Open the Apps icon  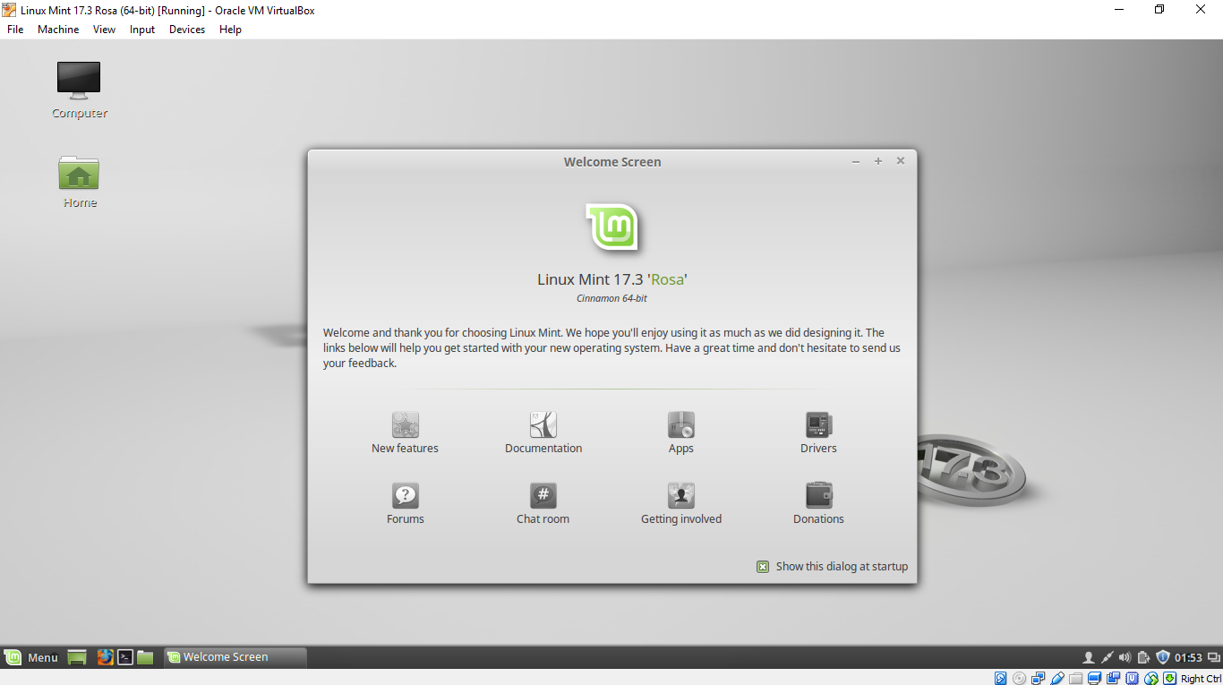(x=681, y=424)
